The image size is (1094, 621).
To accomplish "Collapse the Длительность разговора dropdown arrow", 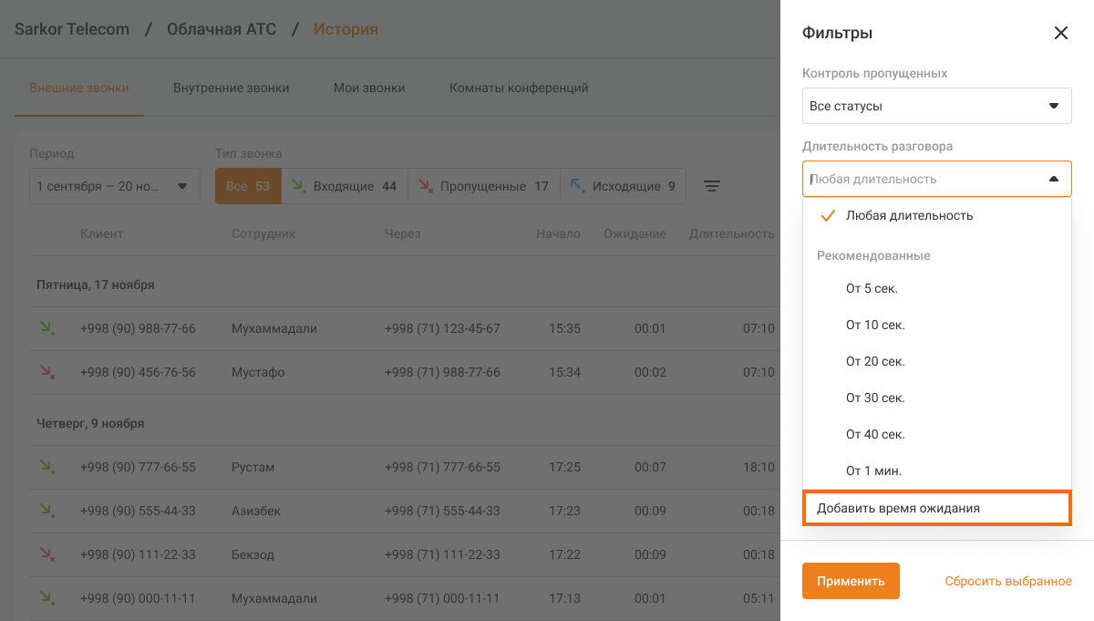I will point(1053,180).
